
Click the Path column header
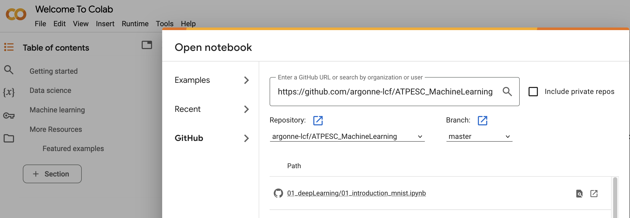[294, 166]
